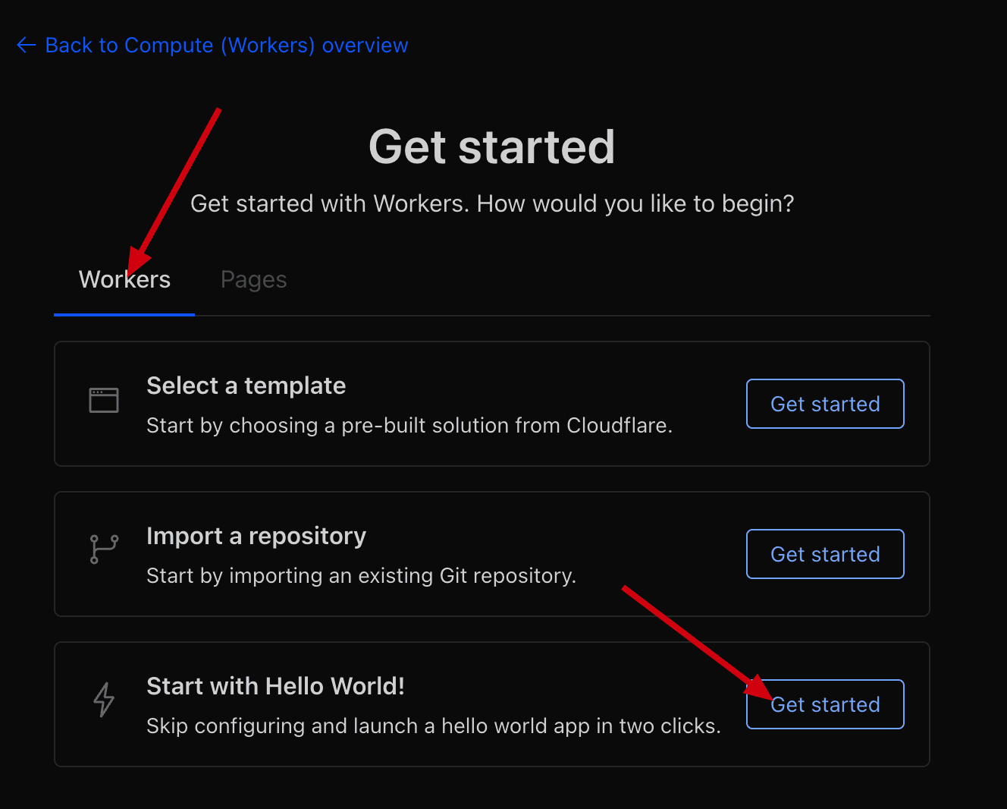Click the back arrow icon
The image size is (1007, 809).
coord(26,46)
